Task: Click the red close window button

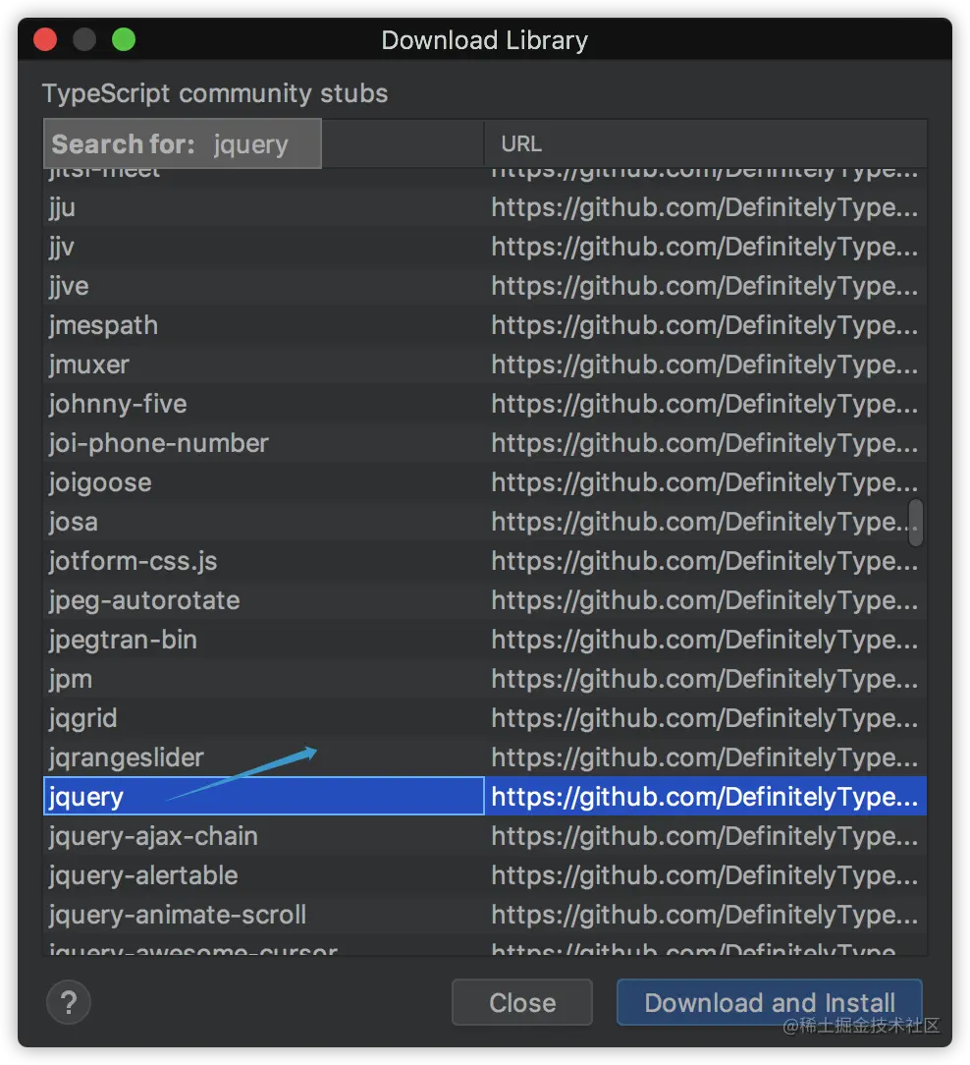Action: [45, 39]
